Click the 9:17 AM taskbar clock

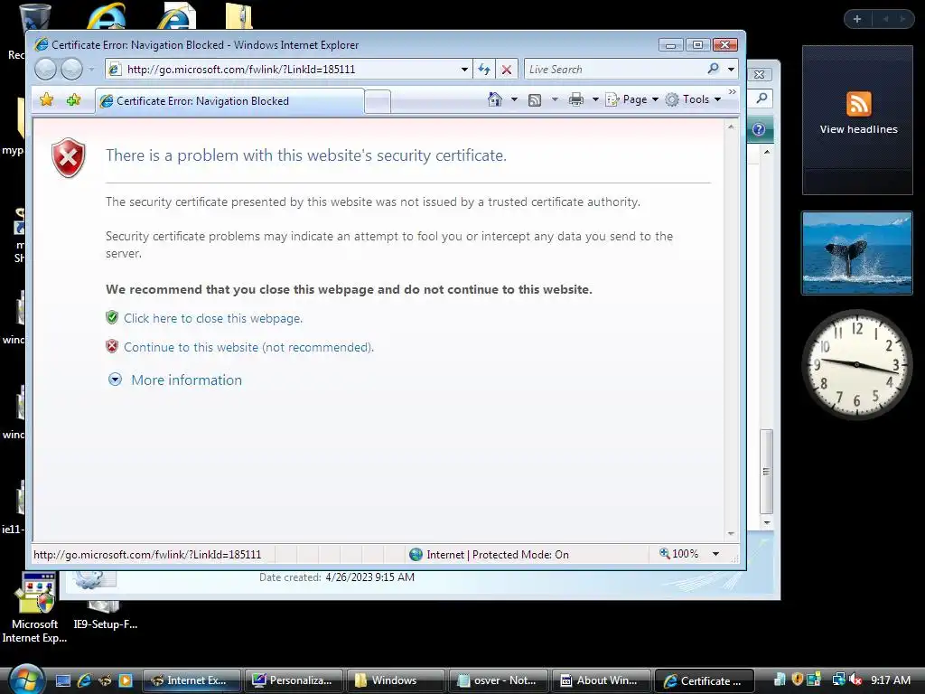[x=890, y=680]
